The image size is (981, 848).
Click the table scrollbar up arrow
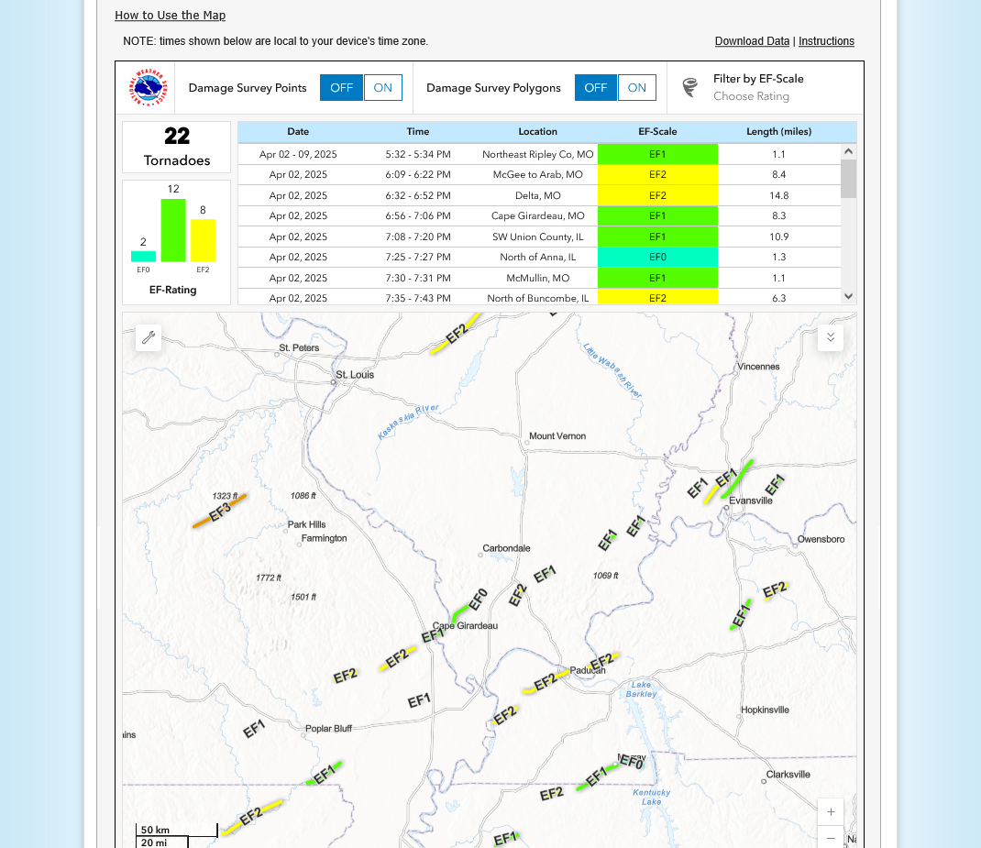848,150
